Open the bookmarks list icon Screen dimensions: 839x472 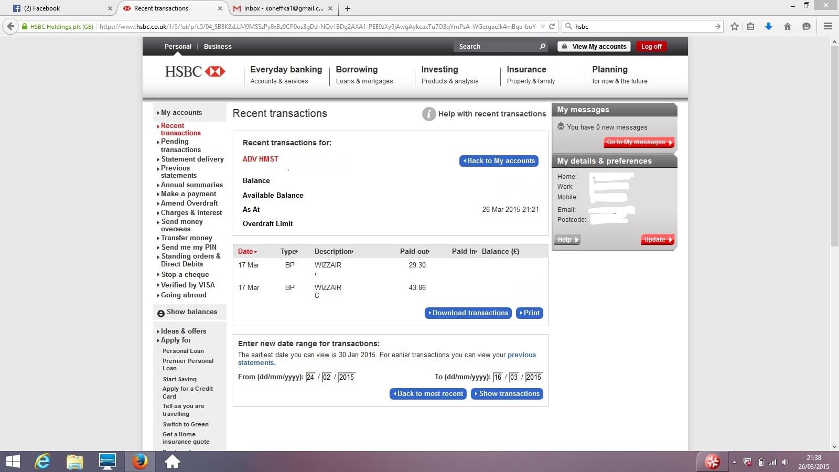click(x=750, y=26)
